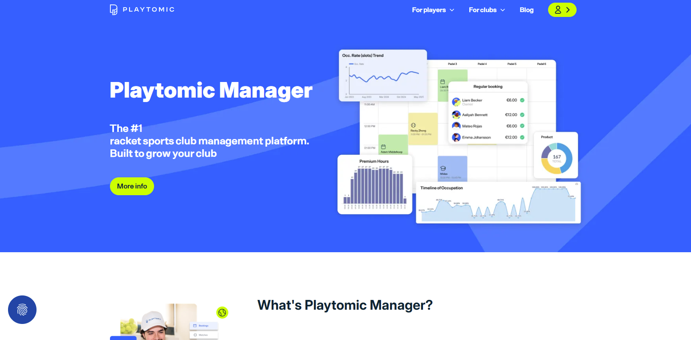
Task: Click Mateo Rojas's avatar
Action: [456, 126]
